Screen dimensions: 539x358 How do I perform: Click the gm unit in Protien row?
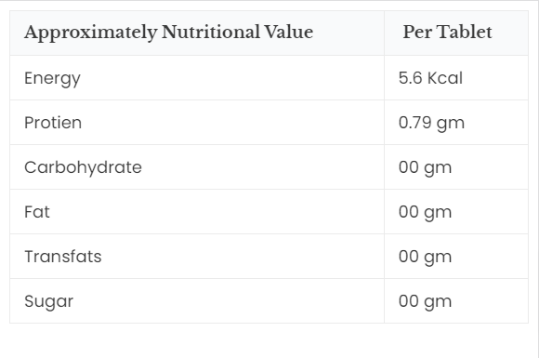451,125
